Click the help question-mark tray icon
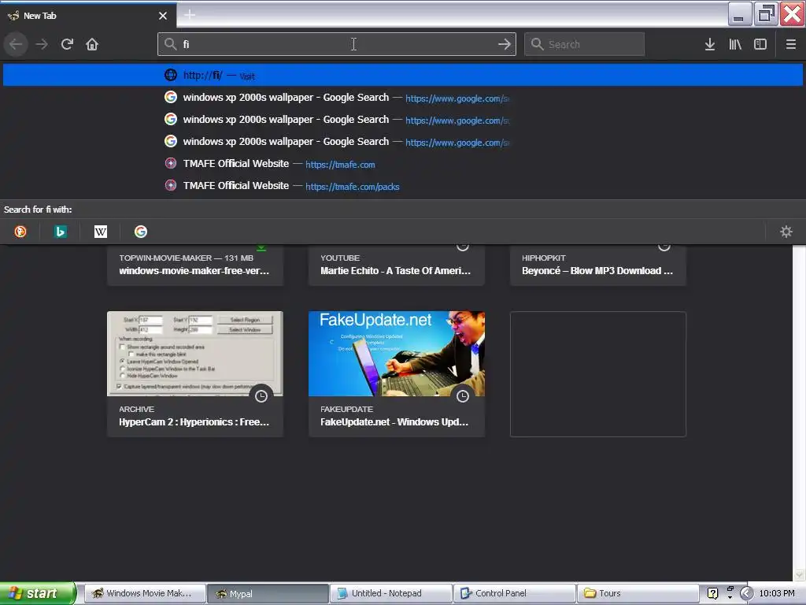This screenshot has height=605, width=806. pos(712,593)
